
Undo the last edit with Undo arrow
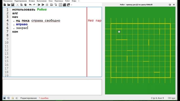pyautogui.click(x=30, y=5)
